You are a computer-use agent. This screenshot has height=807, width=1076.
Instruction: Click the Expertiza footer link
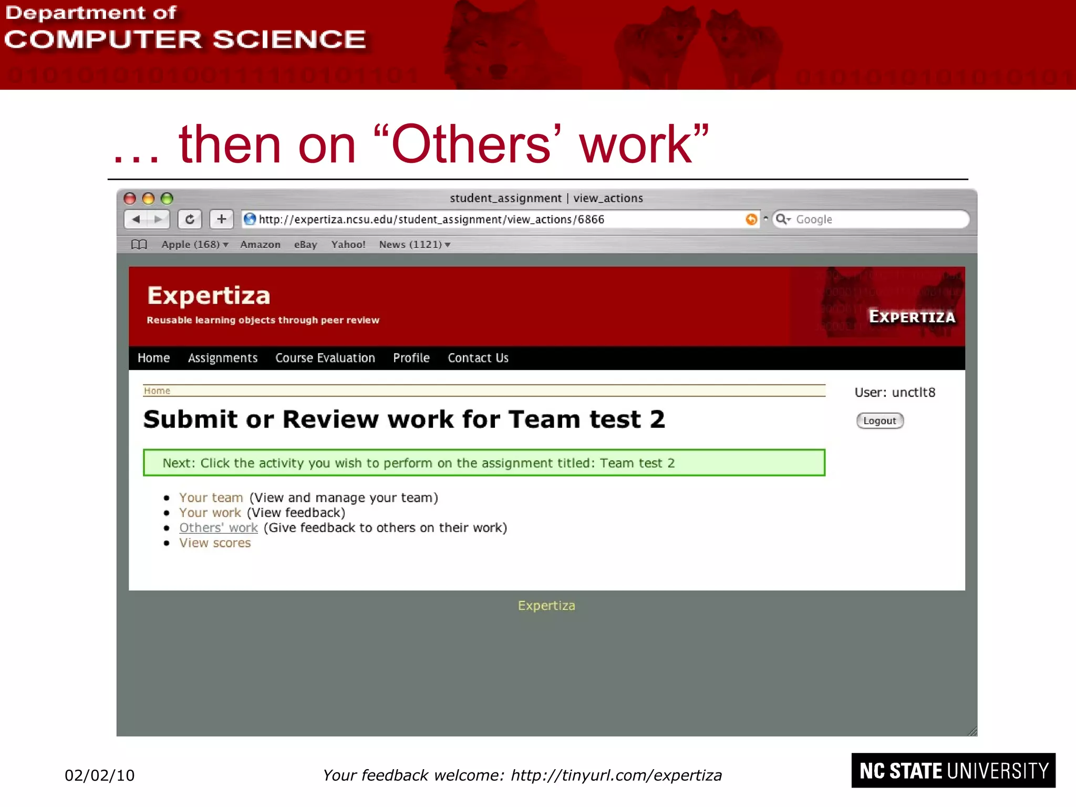tap(546, 605)
